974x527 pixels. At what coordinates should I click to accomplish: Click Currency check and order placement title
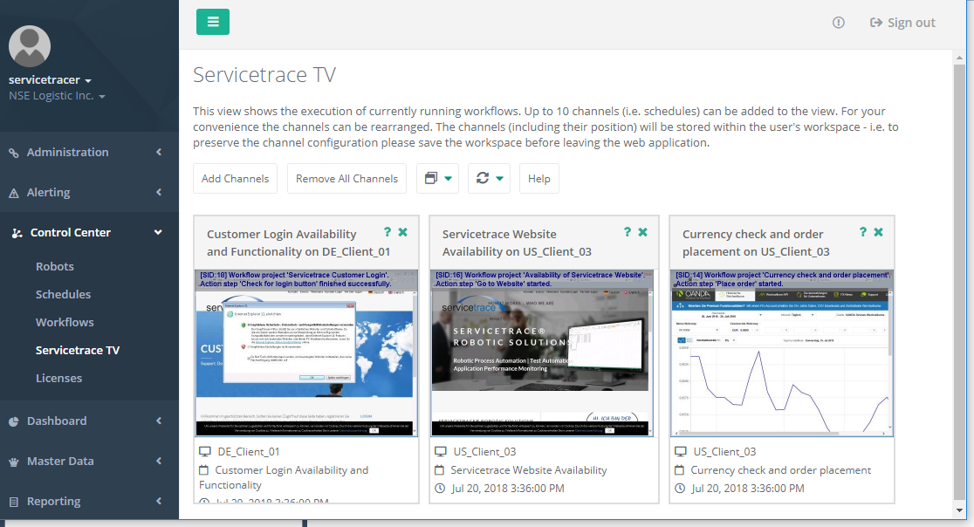tap(756, 243)
